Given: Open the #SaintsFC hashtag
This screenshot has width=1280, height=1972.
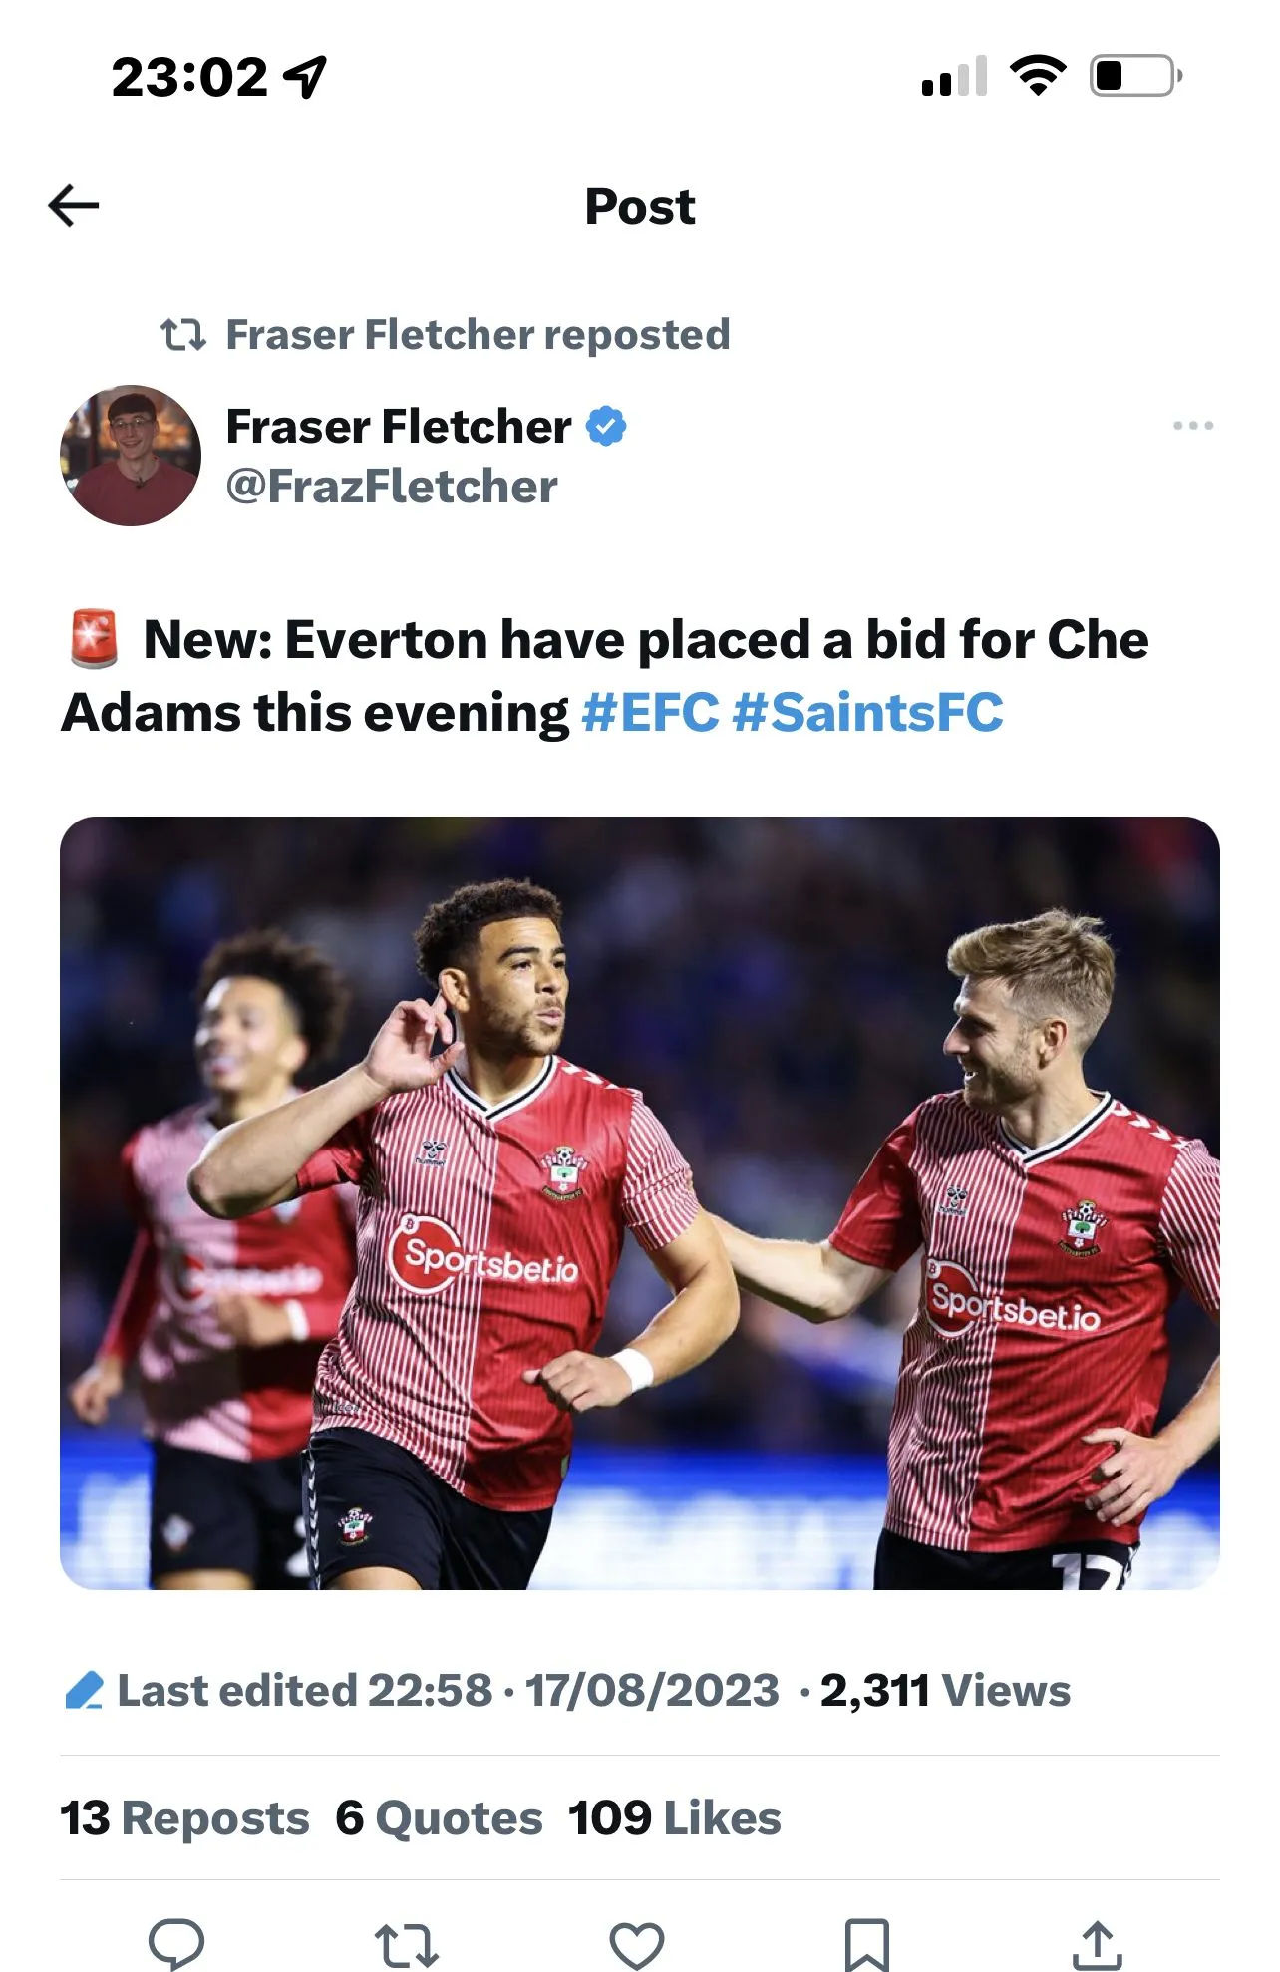Looking at the screenshot, I should (x=867, y=713).
